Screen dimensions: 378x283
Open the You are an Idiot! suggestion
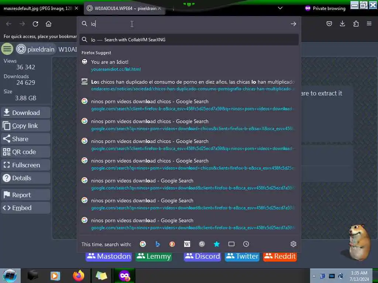(189, 66)
